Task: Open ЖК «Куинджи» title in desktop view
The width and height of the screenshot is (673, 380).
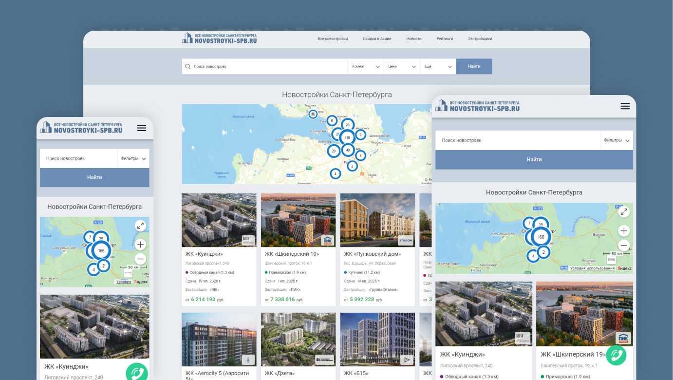Action: pyautogui.click(x=204, y=254)
